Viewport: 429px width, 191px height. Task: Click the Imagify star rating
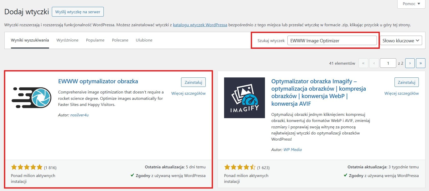pyautogui.click(x=240, y=167)
